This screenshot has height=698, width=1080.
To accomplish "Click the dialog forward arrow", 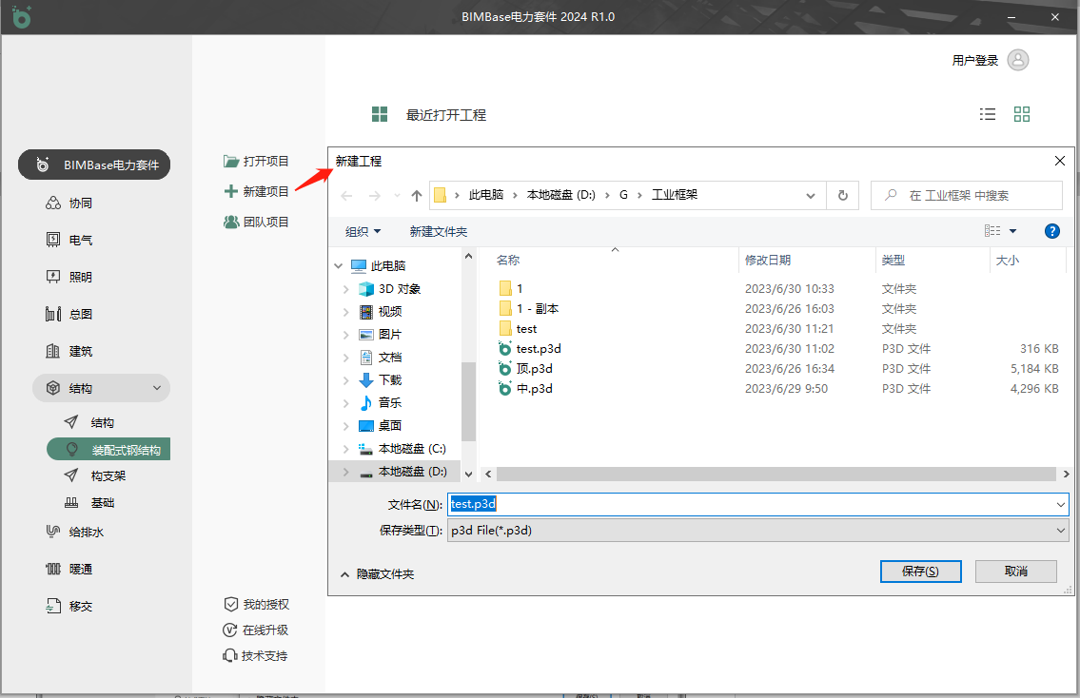I will tap(374, 196).
